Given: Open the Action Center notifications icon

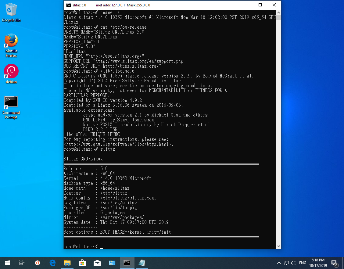Looking at the screenshot, I should (x=335, y=263).
